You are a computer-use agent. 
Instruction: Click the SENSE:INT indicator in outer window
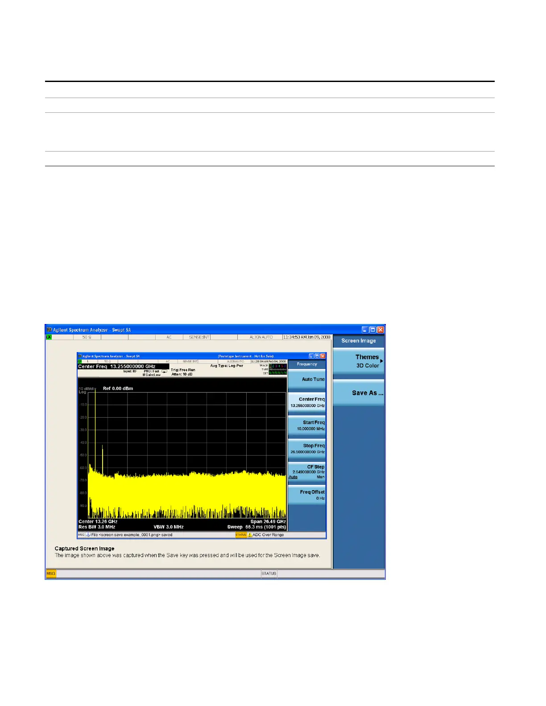coord(199,337)
